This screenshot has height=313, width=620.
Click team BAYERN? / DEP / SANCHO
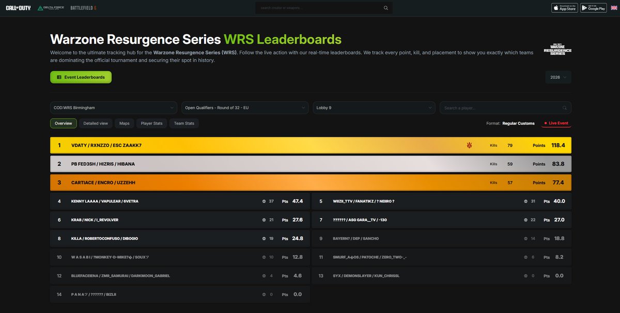click(356, 238)
